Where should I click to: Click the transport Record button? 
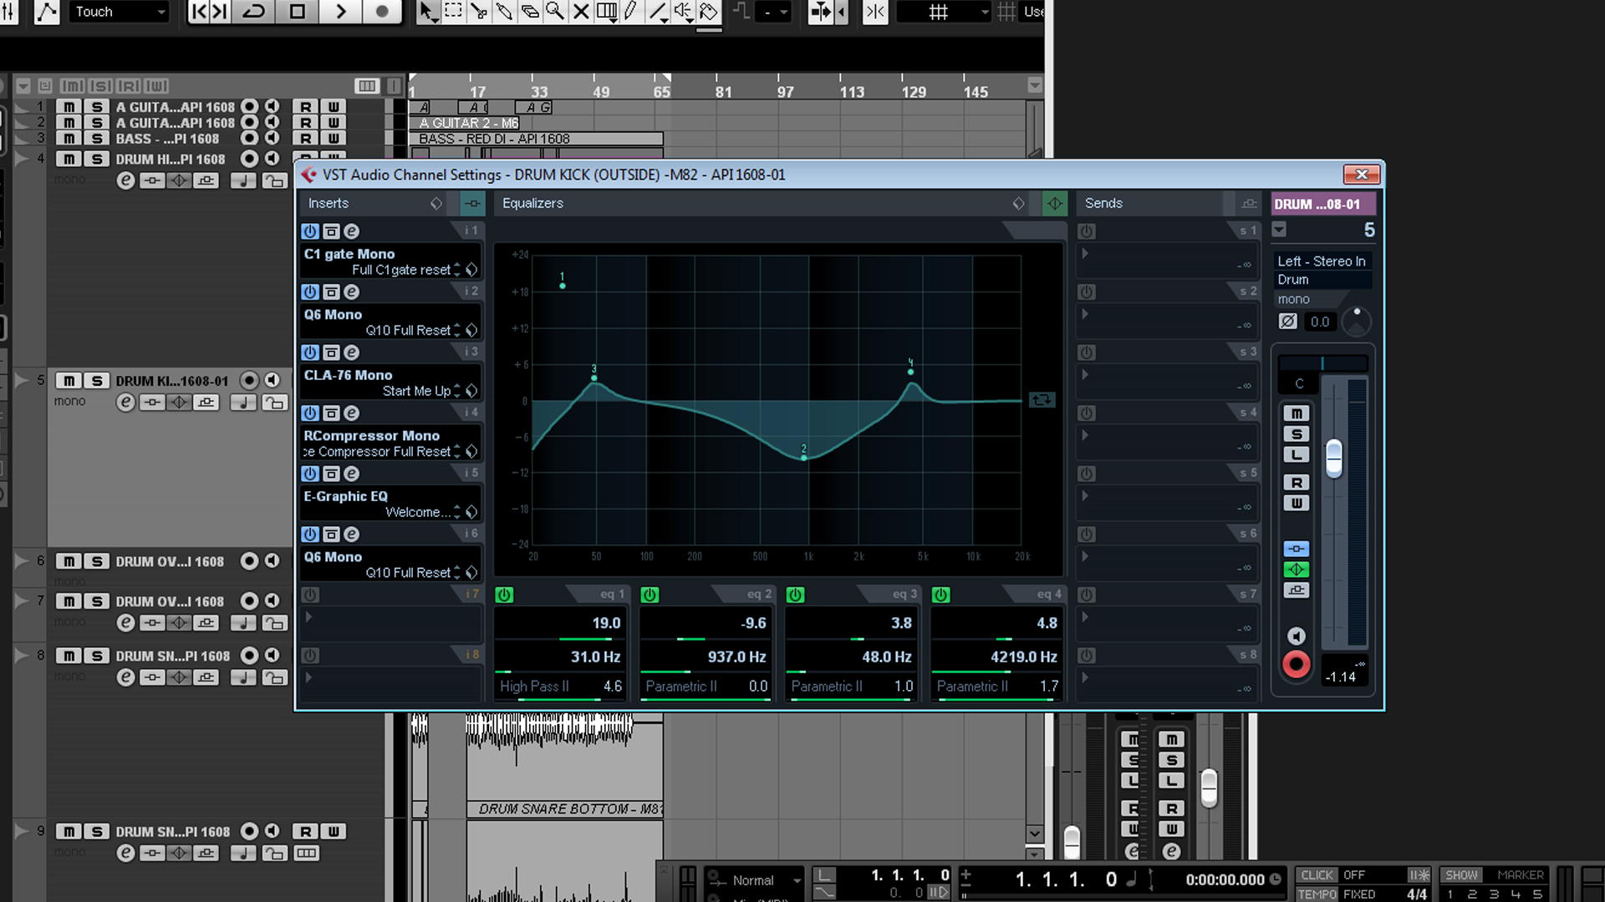tap(382, 12)
